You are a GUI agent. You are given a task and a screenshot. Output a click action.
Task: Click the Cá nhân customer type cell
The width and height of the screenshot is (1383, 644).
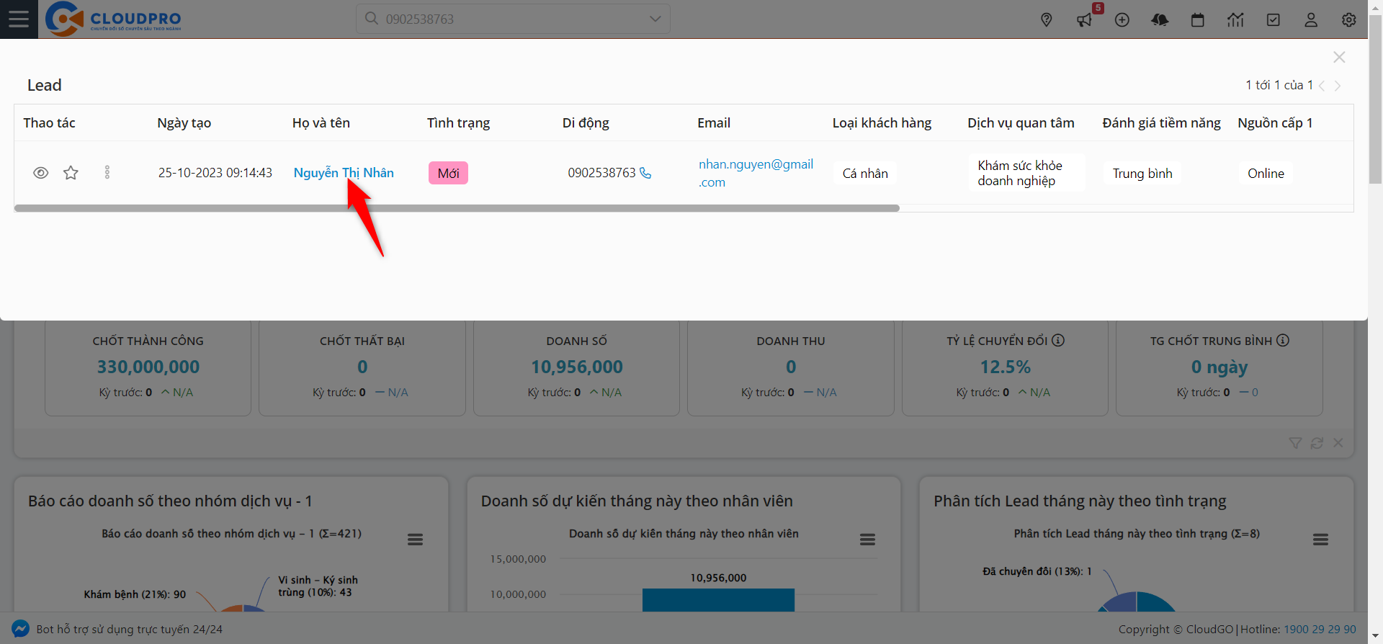tap(865, 174)
